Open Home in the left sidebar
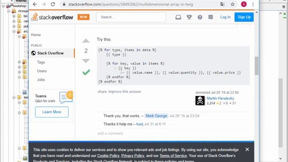 (x=36, y=35)
